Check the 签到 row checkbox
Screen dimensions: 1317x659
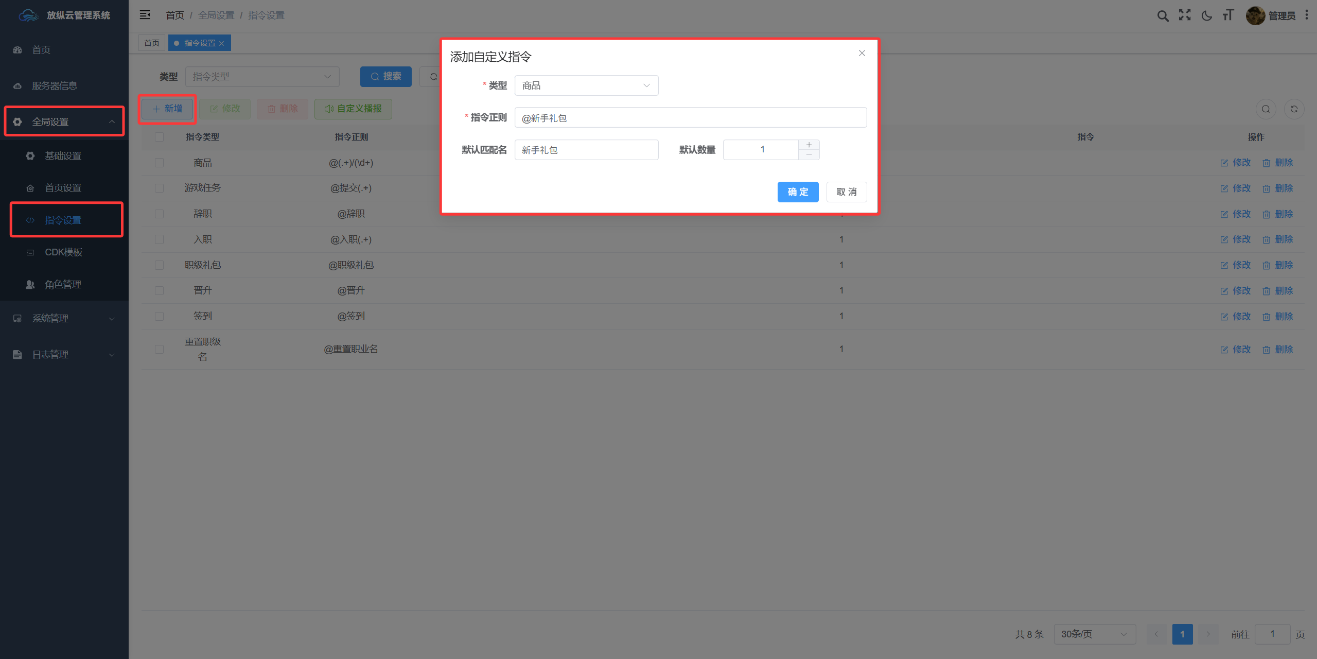(160, 317)
